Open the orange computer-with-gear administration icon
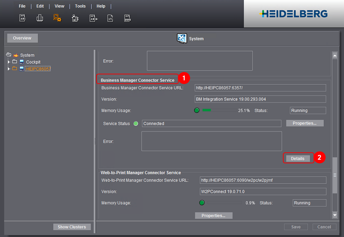The width and height of the screenshot is (344, 237). pyautogui.click(x=57, y=18)
